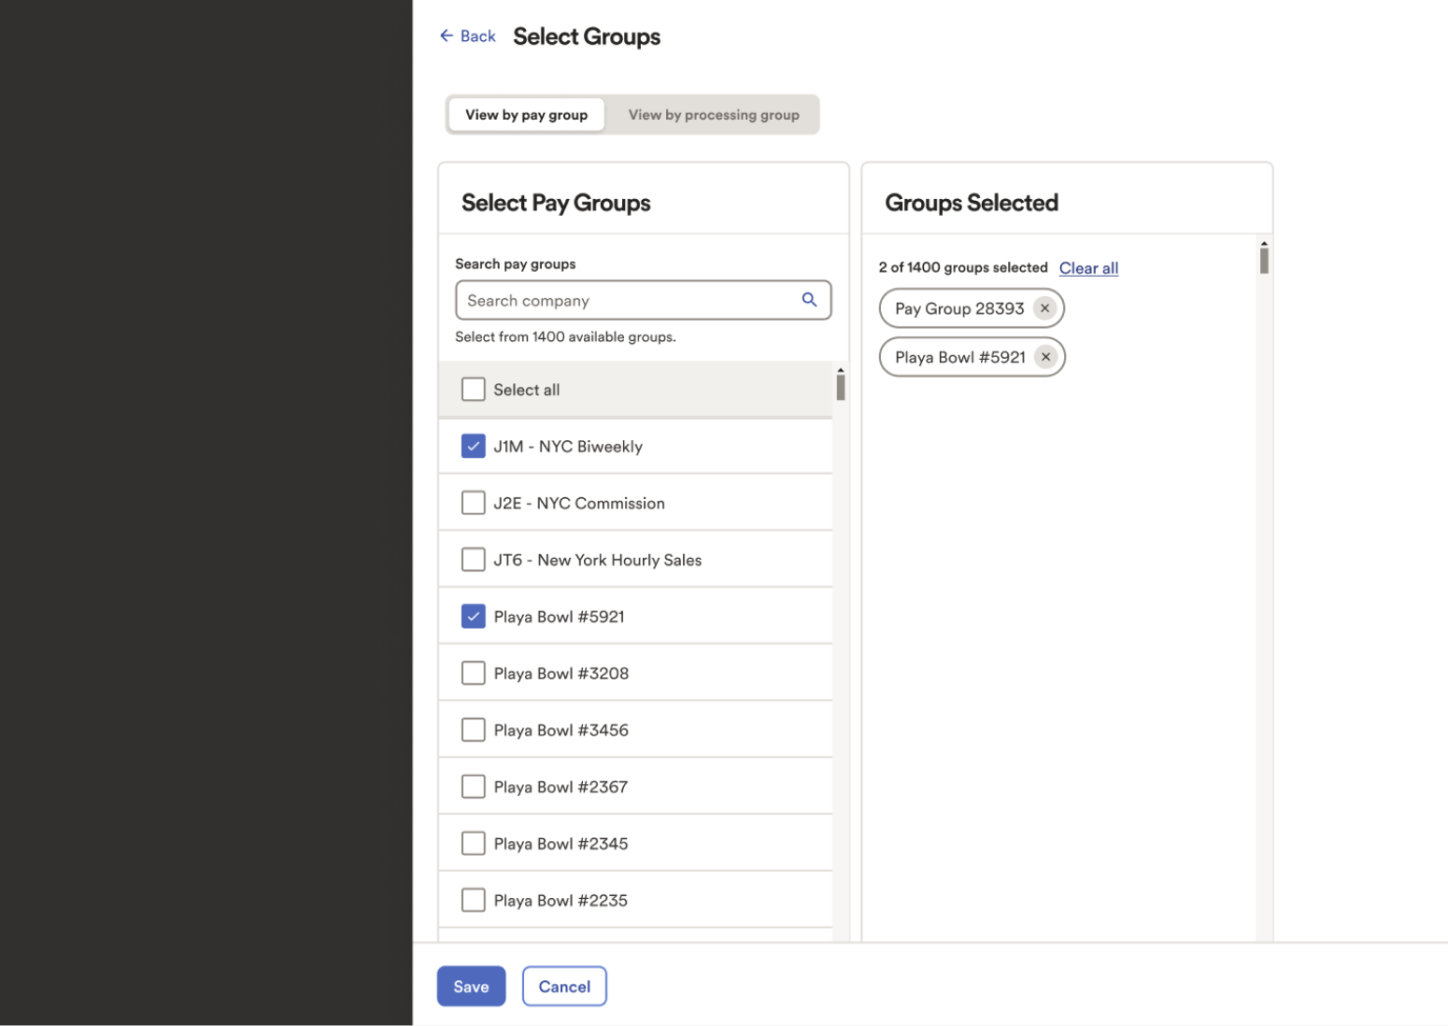This screenshot has height=1026, width=1448.
Task: Enable the Select all checkbox
Action: point(473,389)
